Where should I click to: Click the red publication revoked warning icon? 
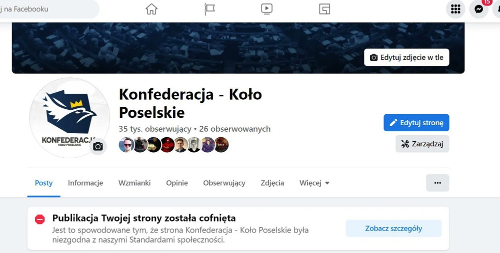click(40, 219)
